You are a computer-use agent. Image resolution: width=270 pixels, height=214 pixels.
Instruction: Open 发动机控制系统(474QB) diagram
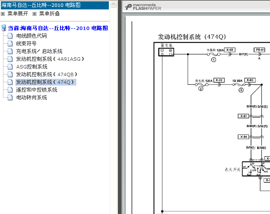coord(46,74)
